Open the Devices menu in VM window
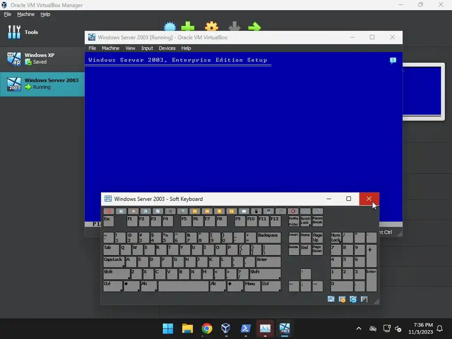 [x=167, y=48]
